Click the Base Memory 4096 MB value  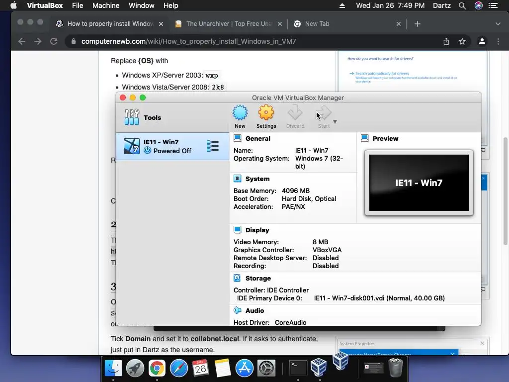click(x=296, y=191)
